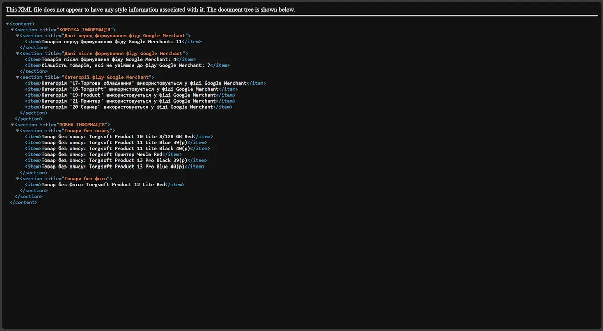Viewport: 603px width, 331px height.
Task: Click the item showing 4 products after feed
Action: point(109,59)
